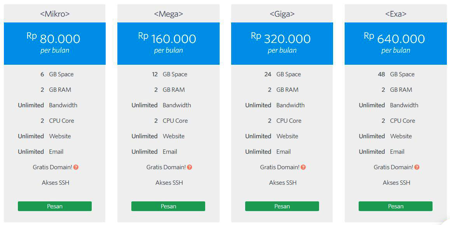Click the Rp 640.000 price panel

click(x=396, y=43)
